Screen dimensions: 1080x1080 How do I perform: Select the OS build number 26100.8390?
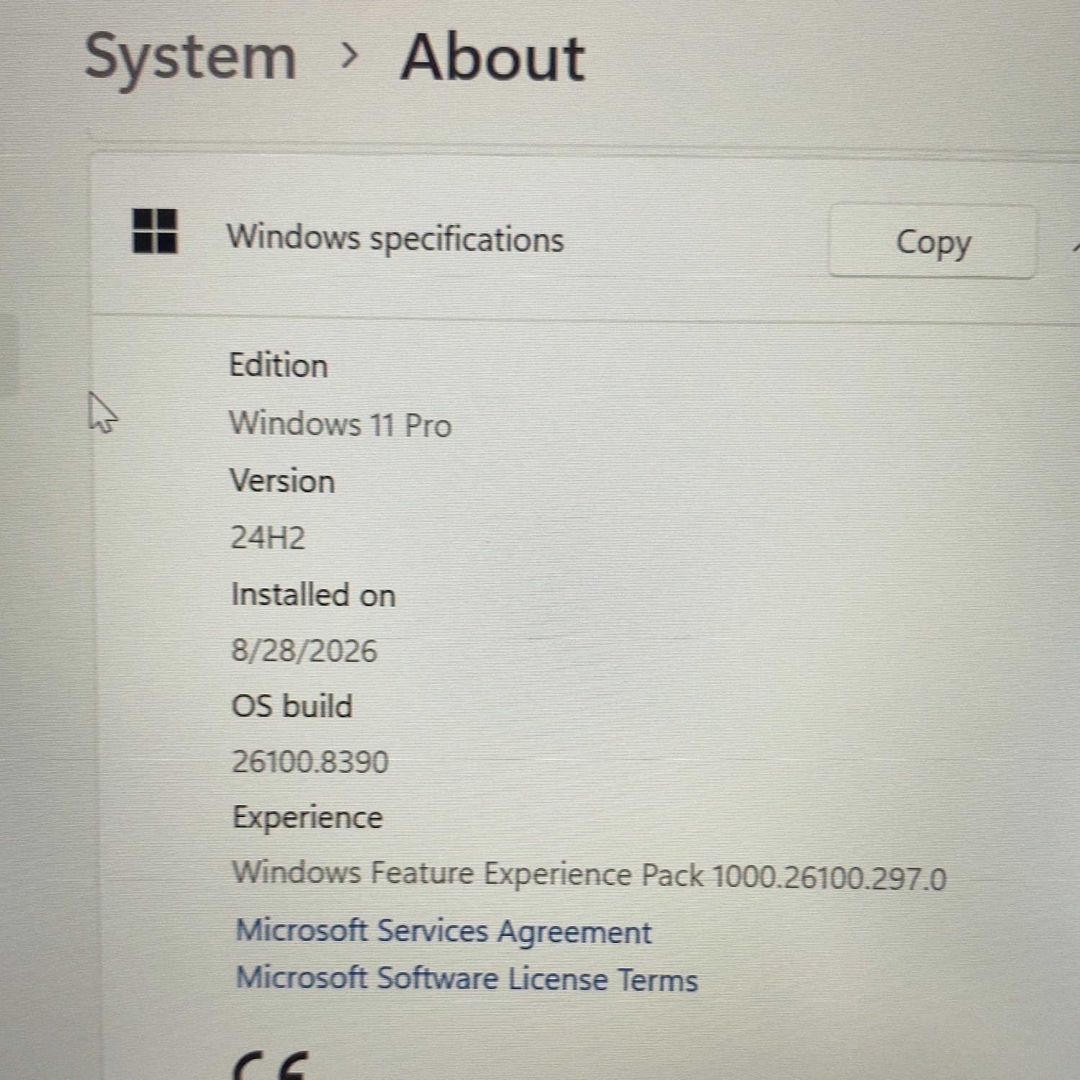coord(310,762)
